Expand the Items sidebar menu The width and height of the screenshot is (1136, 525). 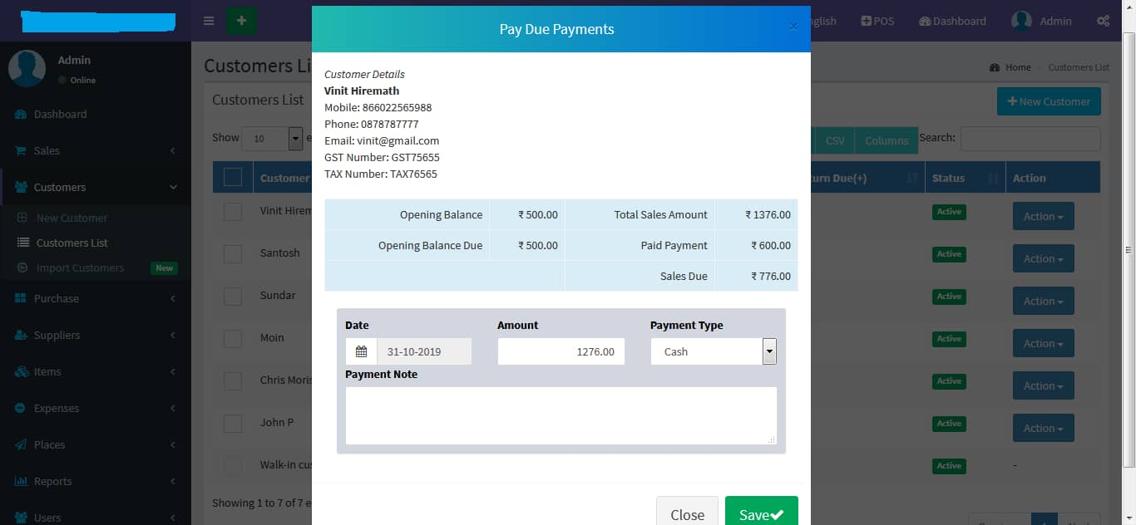[x=96, y=371]
